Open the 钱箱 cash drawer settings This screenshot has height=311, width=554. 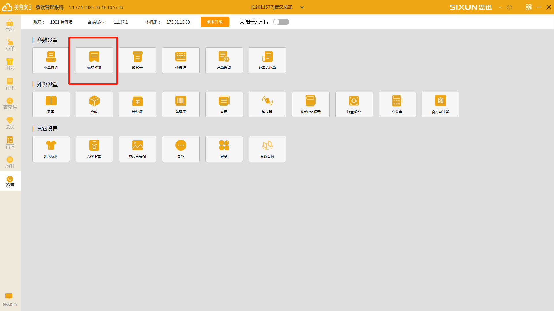(94, 105)
